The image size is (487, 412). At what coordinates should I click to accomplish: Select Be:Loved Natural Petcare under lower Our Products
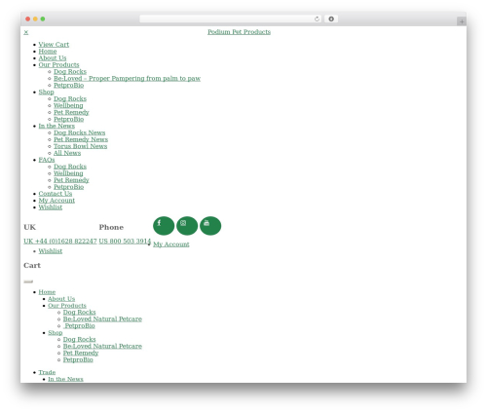(x=102, y=319)
